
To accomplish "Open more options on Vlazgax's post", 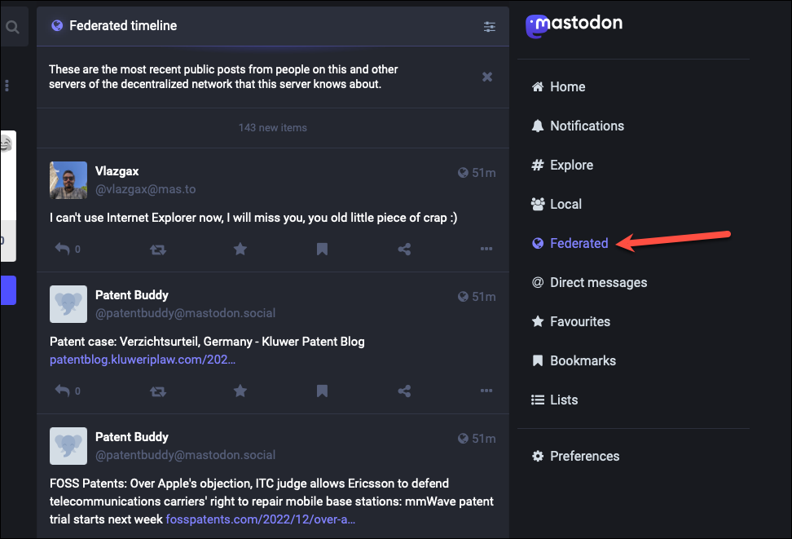I will click(x=486, y=249).
